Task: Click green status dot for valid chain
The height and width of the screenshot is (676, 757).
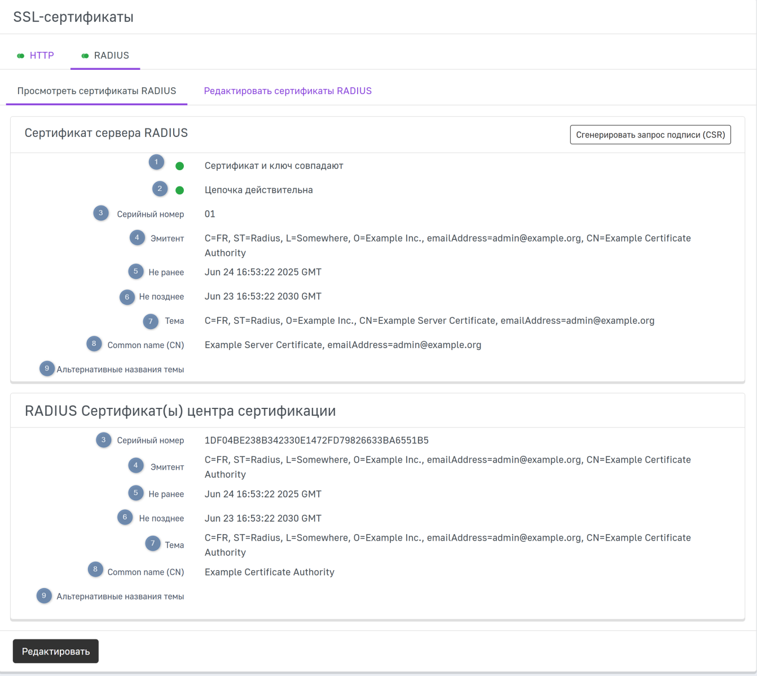Action: coord(180,190)
